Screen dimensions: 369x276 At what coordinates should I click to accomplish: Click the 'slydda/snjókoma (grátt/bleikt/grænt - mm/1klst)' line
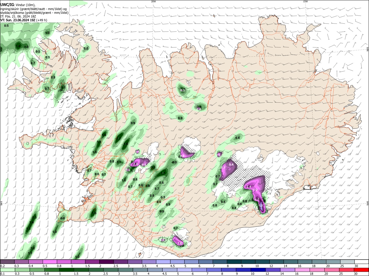(34, 13)
